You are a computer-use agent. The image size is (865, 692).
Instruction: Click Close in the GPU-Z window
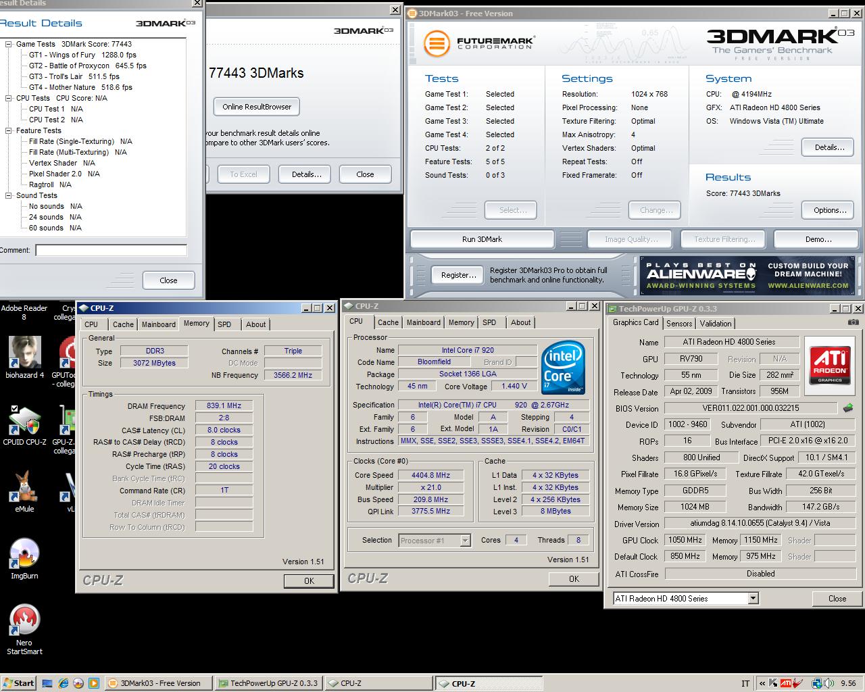837,599
